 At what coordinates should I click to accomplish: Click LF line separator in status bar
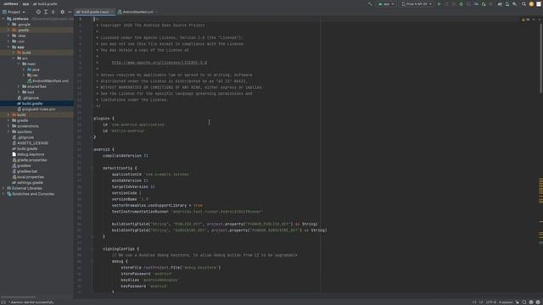[481, 302]
